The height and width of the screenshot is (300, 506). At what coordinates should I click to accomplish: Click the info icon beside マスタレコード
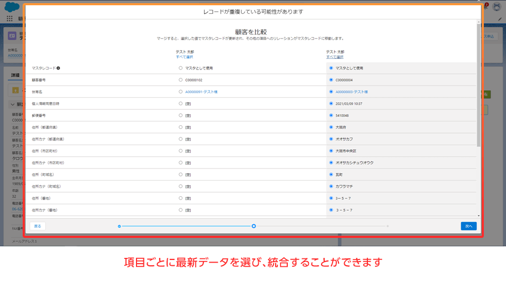pos(59,68)
